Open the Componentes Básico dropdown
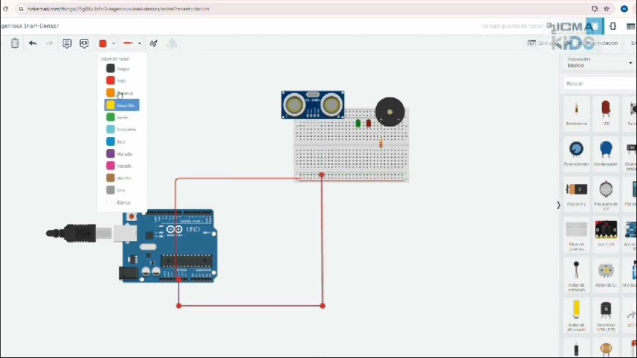Screen dimensions: 637x358 click(x=600, y=63)
